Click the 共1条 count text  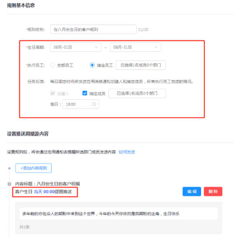[x=24, y=227]
